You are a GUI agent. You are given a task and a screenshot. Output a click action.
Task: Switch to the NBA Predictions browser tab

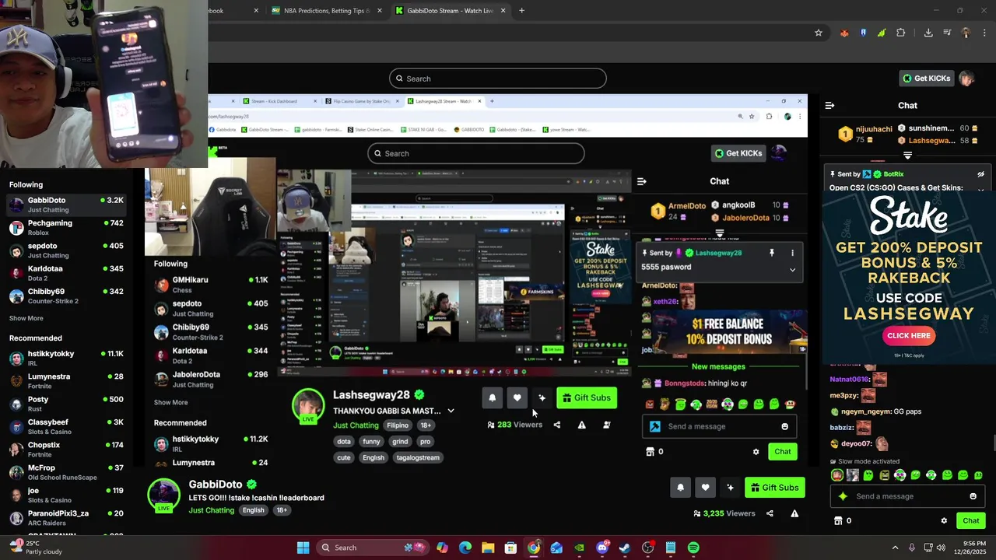click(x=326, y=11)
